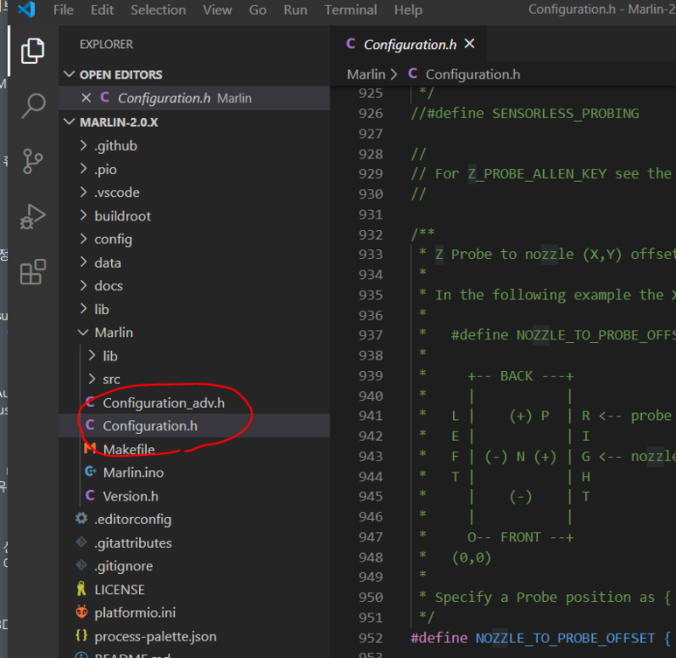
Task: Click C icon on the editor tab
Action: [351, 44]
